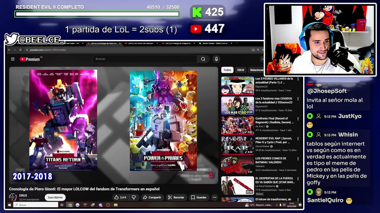This screenshot has height=213, width=380.
Task: Switch to the Los Gurús Del Estoicismo tab
Action: pyautogui.click(x=141, y=43)
